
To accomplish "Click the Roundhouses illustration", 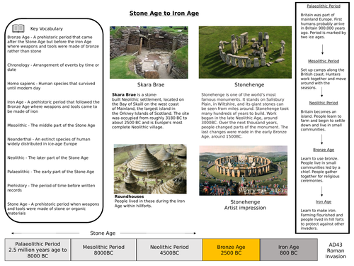I will 150,169.
